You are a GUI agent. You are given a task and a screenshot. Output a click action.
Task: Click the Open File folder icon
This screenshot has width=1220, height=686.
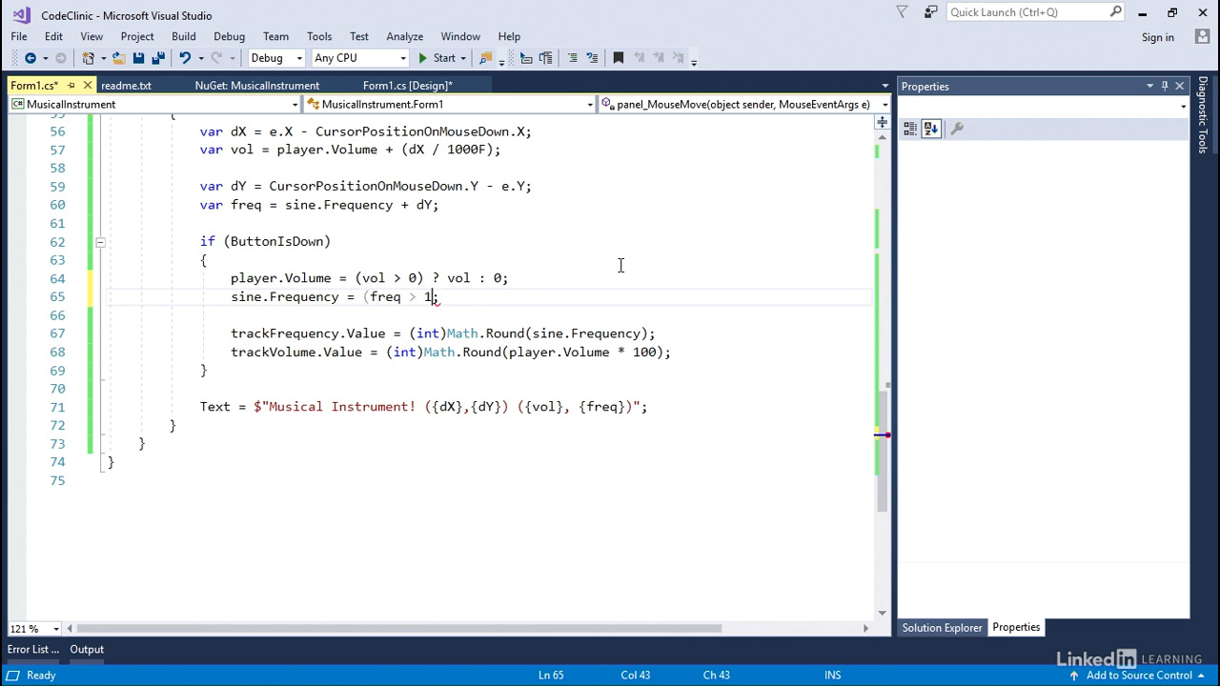point(118,58)
